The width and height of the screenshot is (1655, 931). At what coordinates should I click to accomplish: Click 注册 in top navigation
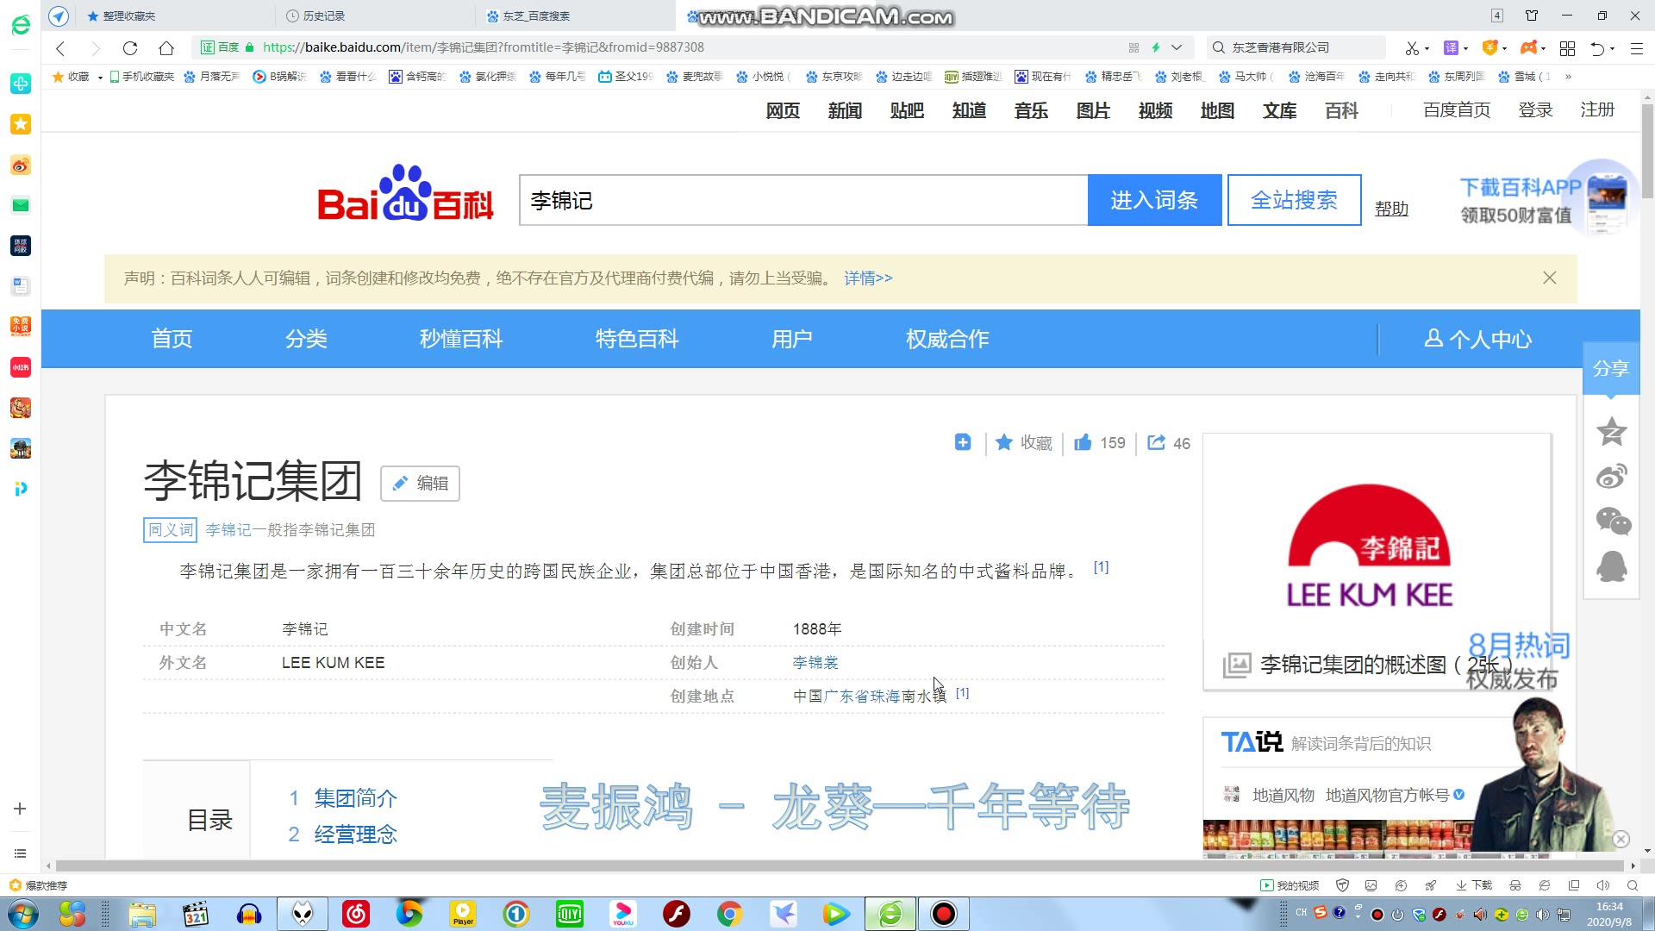(1597, 109)
